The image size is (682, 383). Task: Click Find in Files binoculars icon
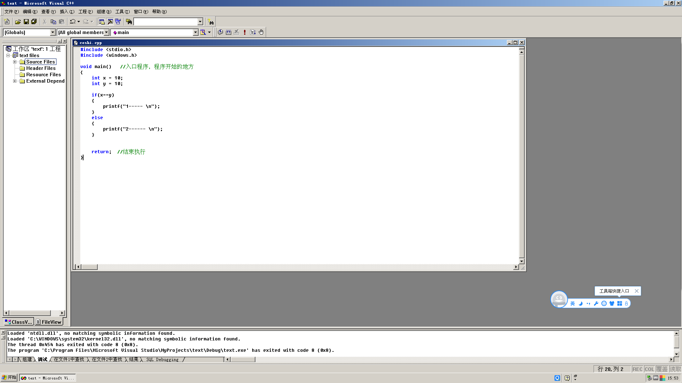[x=129, y=22]
